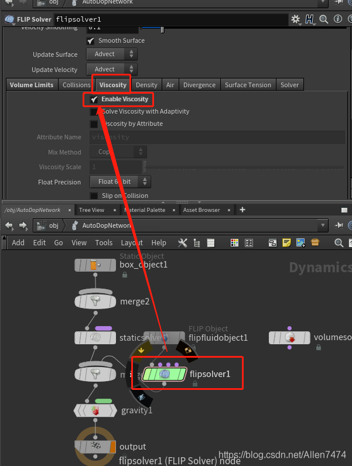The width and height of the screenshot is (352, 466).
Task: Add a sticky note in network
Action: point(287,243)
